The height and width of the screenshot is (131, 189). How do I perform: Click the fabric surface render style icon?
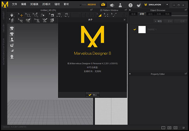12,45
